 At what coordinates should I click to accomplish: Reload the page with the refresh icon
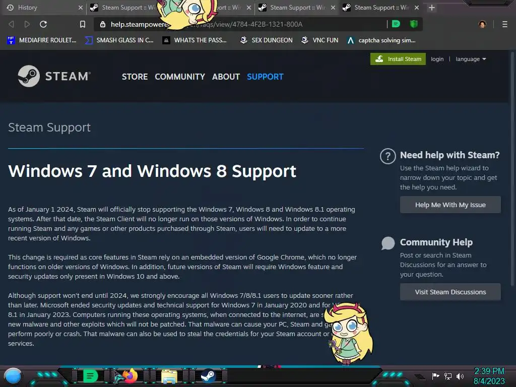[x=43, y=24]
